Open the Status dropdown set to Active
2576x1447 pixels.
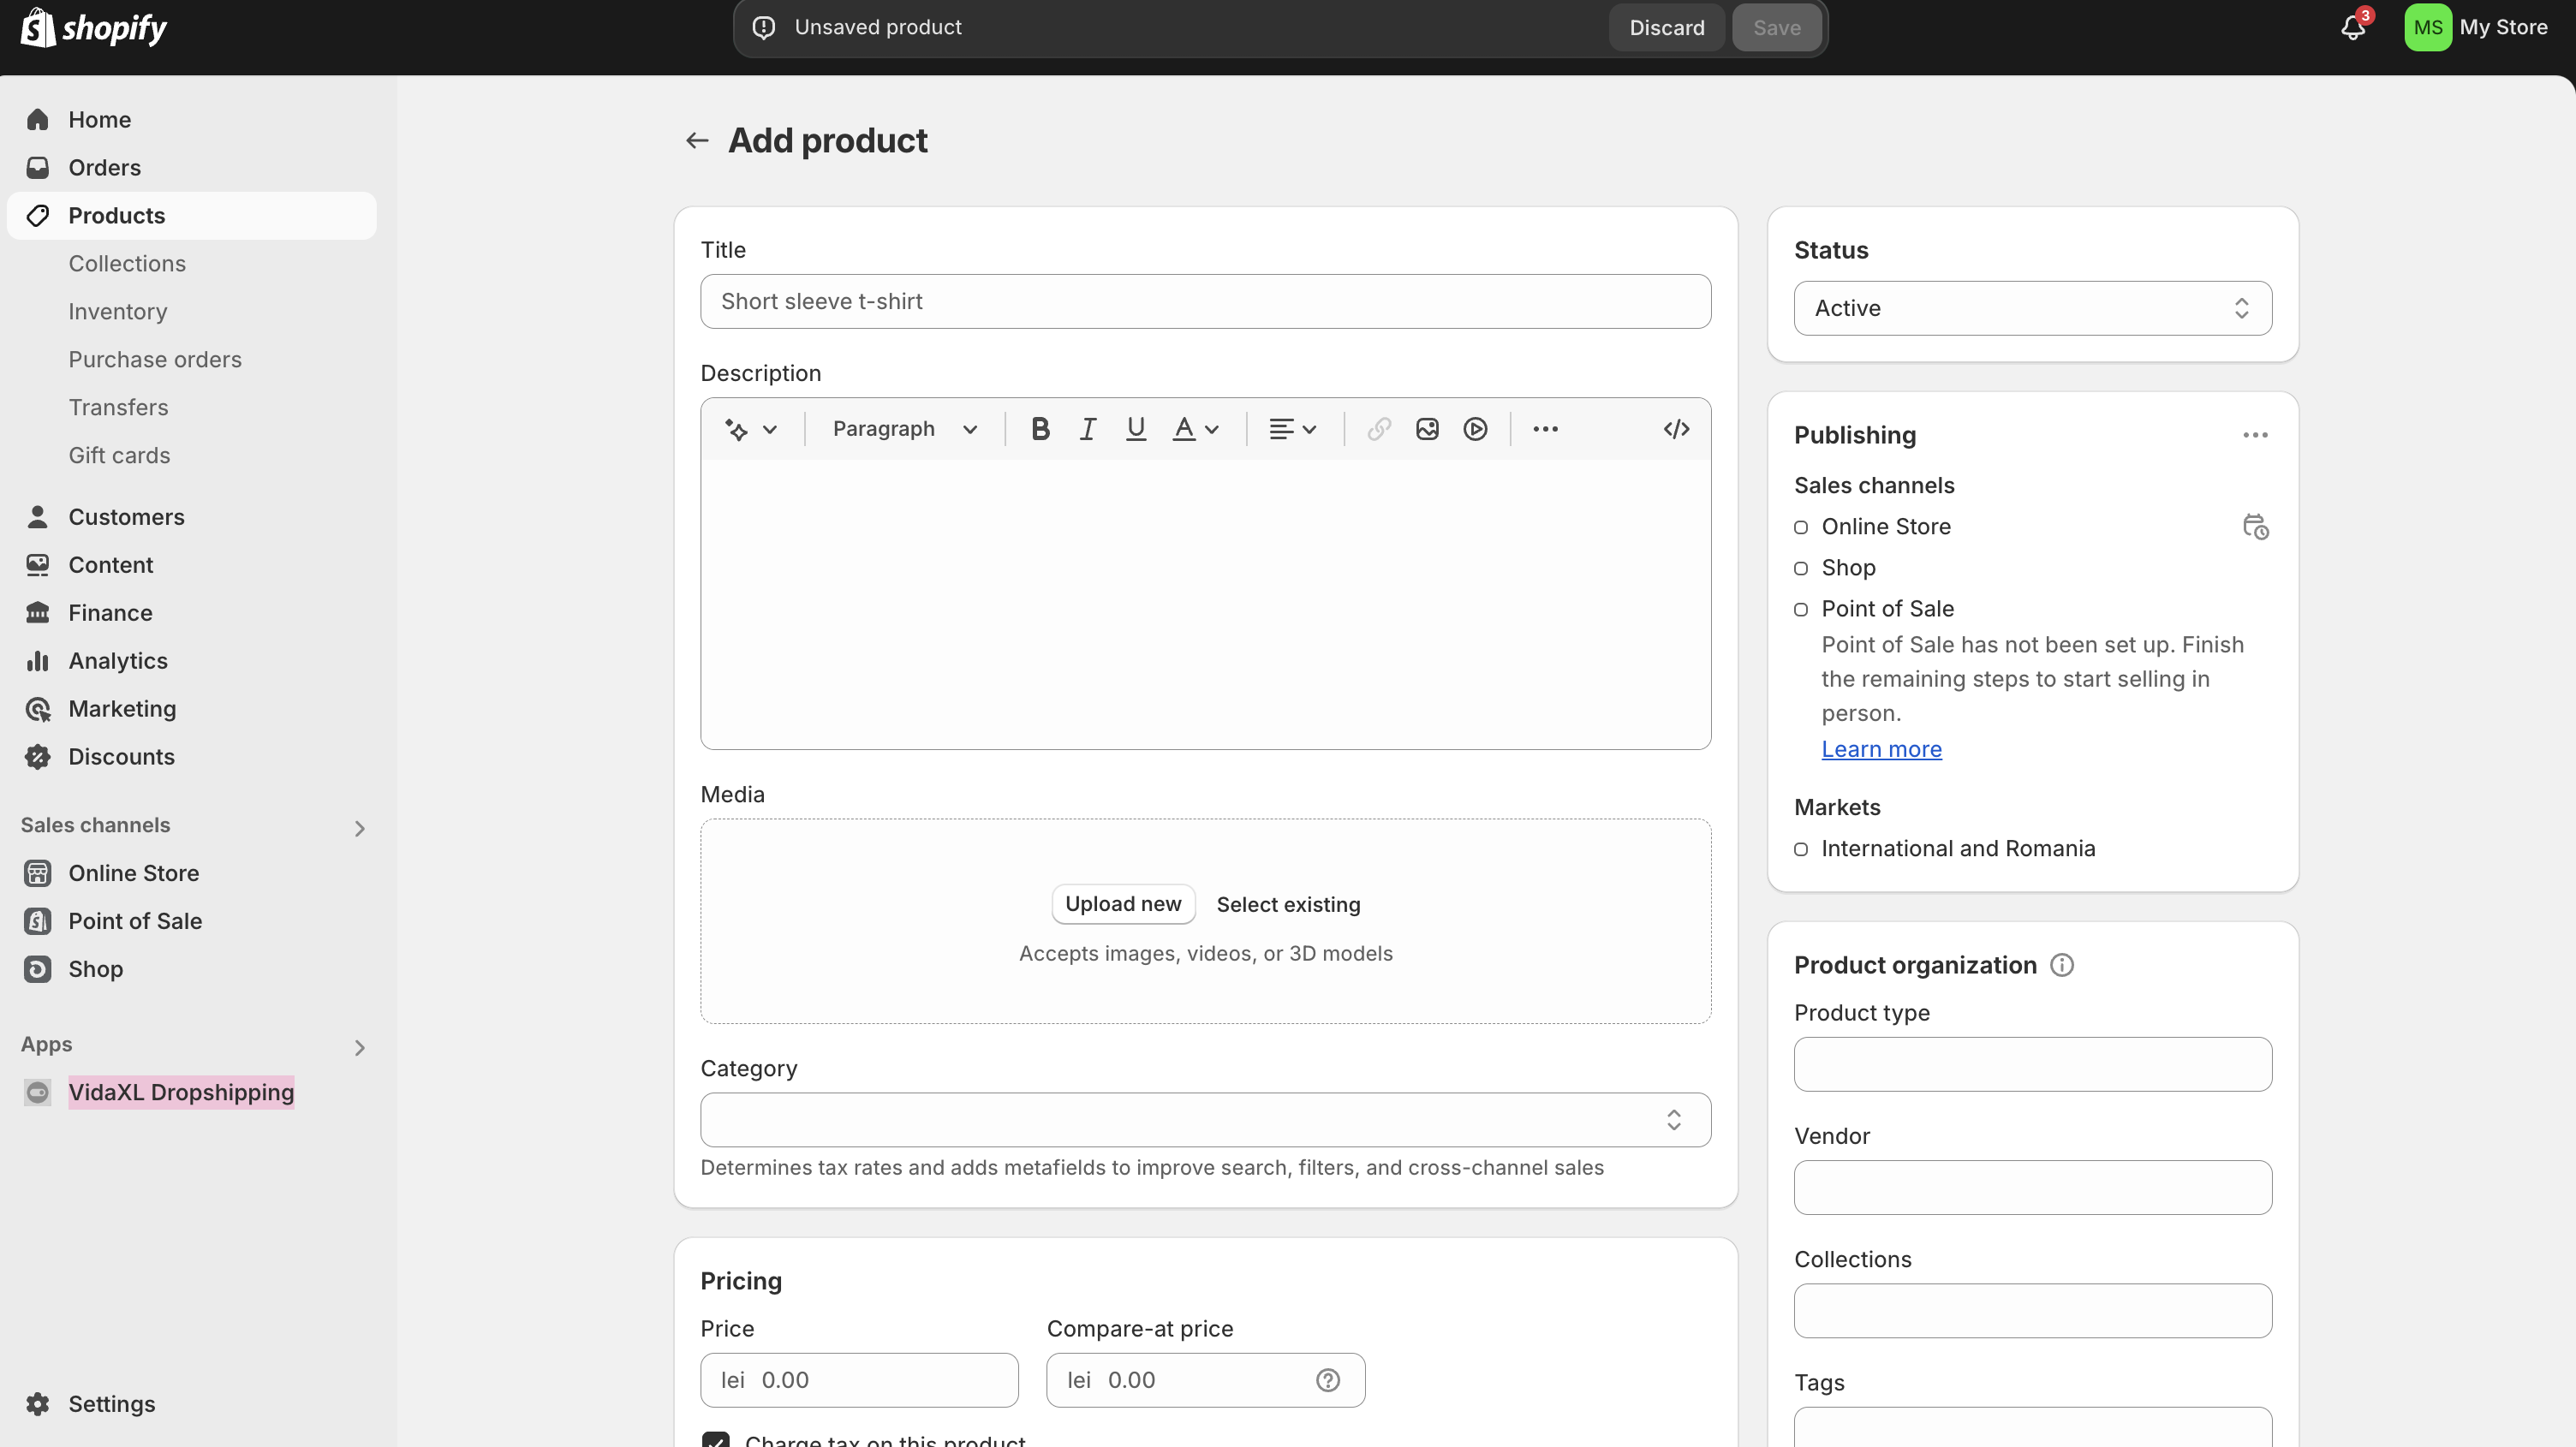coord(2032,308)
